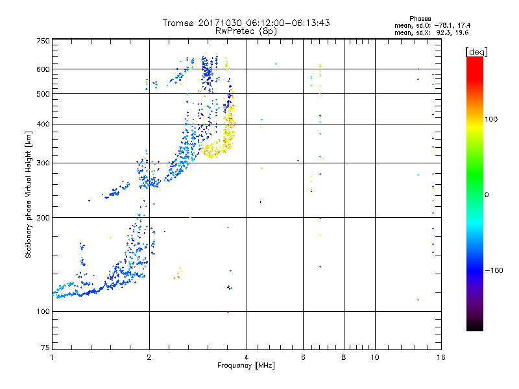This screenshot has height=389, width=519.
Task: Click the 'Phases' heading text
Action: click(x=420, y=19)
